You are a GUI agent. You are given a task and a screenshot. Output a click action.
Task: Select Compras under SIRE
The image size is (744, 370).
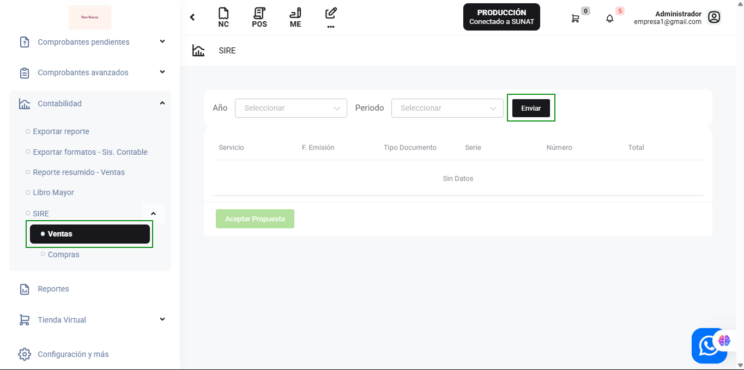coord(64,254)
